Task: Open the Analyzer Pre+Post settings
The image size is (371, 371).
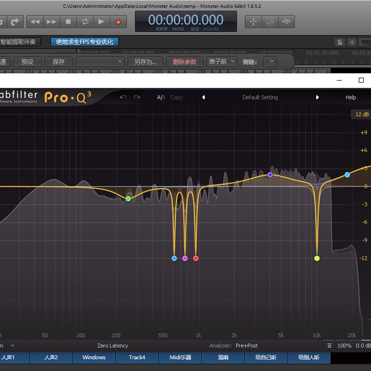Action: (247, 345)
